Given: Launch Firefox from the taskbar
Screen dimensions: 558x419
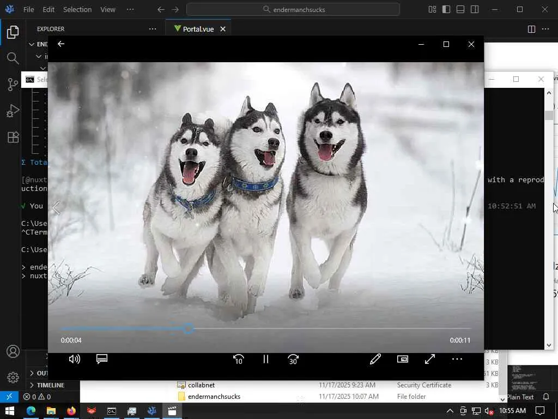Looking at the screenshot, I should click(x=71, y=411).
